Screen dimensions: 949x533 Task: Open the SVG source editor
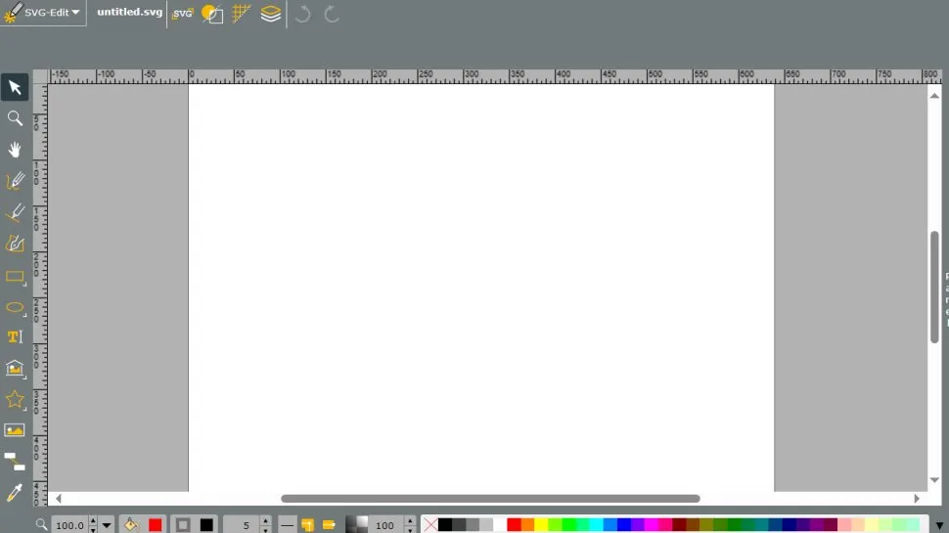pos(182,14)
